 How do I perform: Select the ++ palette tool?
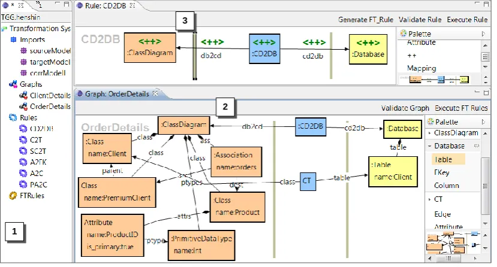412,56
